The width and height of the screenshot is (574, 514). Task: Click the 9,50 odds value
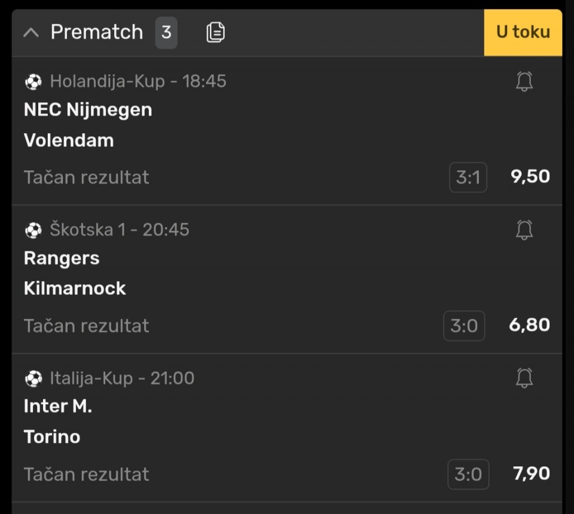click(x=530, y=177)
